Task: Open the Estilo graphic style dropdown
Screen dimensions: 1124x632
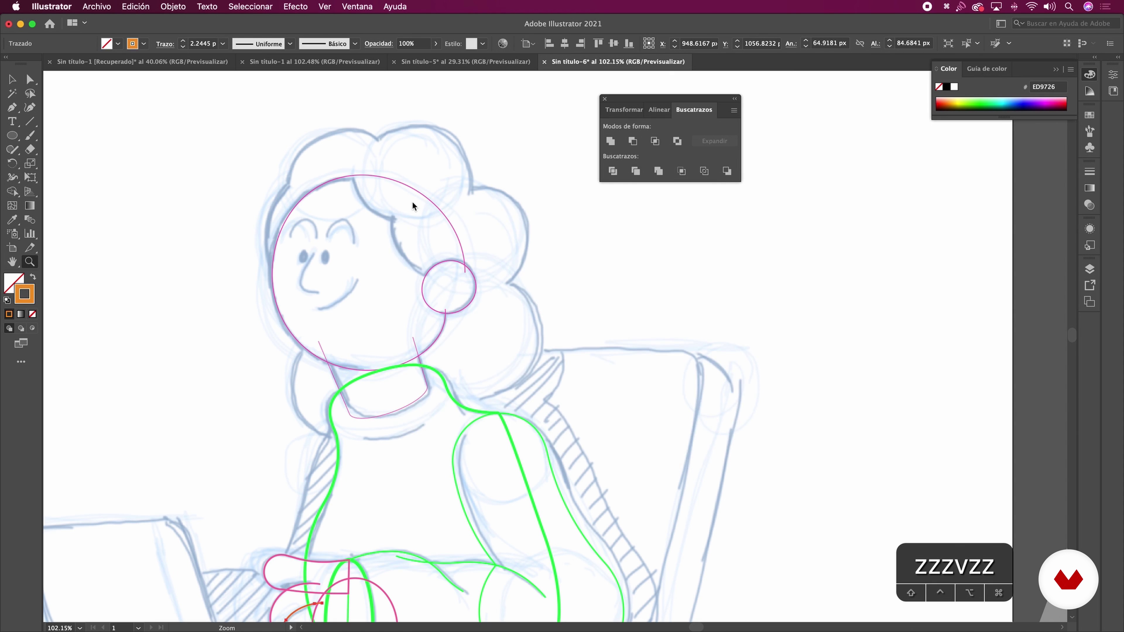Action: tap(483, 44)
